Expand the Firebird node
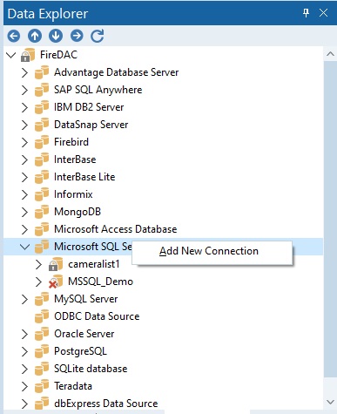The width and height of the screenshot is (337, 414). [x=25, y=142]
